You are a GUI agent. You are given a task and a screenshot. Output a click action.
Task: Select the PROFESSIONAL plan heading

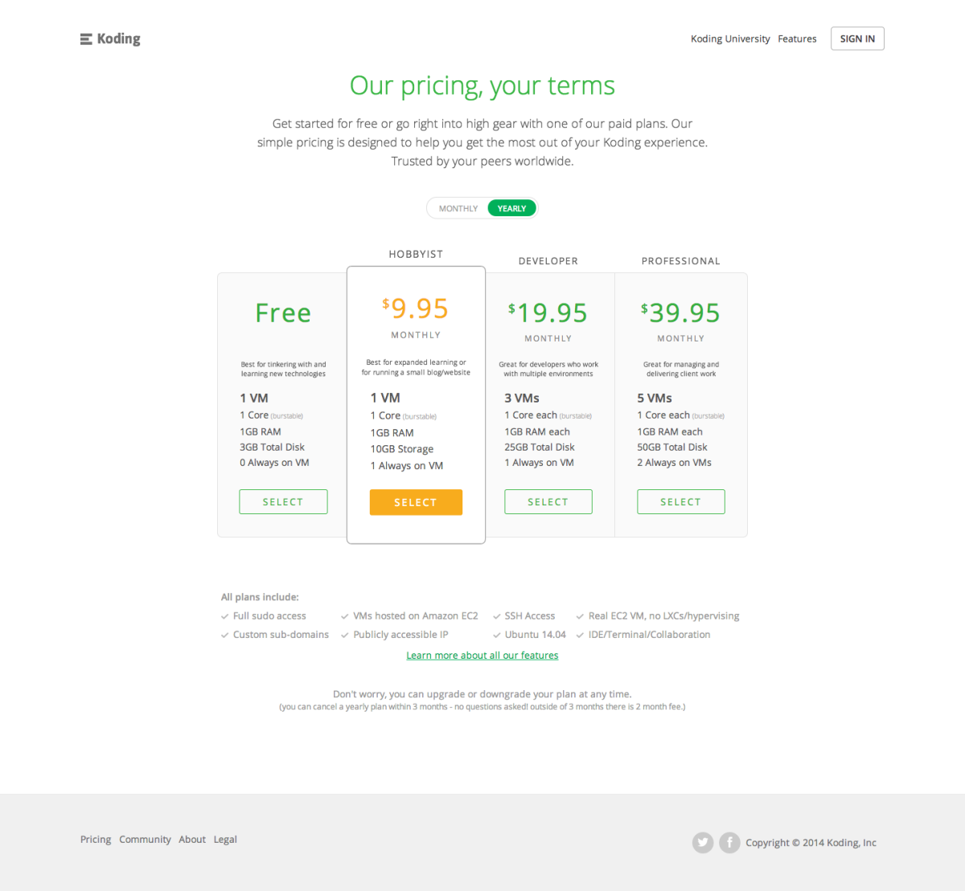680,260
